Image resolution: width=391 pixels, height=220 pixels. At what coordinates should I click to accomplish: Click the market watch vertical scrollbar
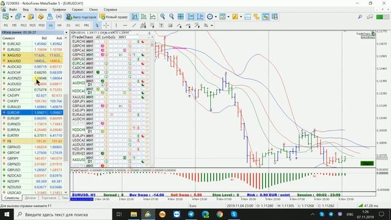click(66, 128)
